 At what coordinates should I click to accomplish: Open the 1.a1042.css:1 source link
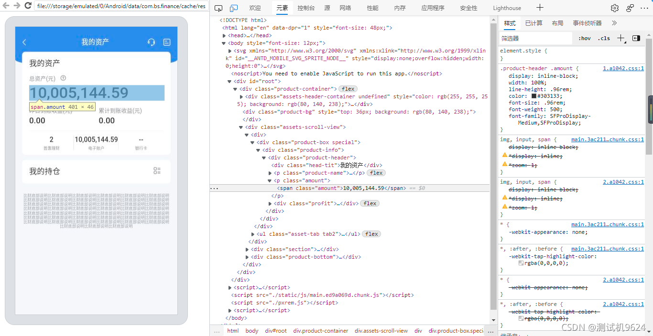(x=623, y=68)
